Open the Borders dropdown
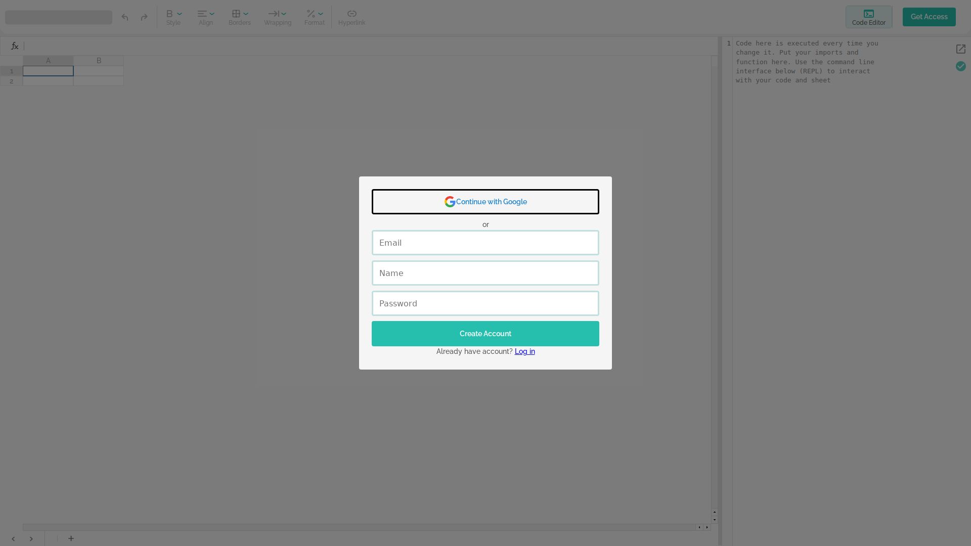971x546 pixels. [x=240, y=17]
